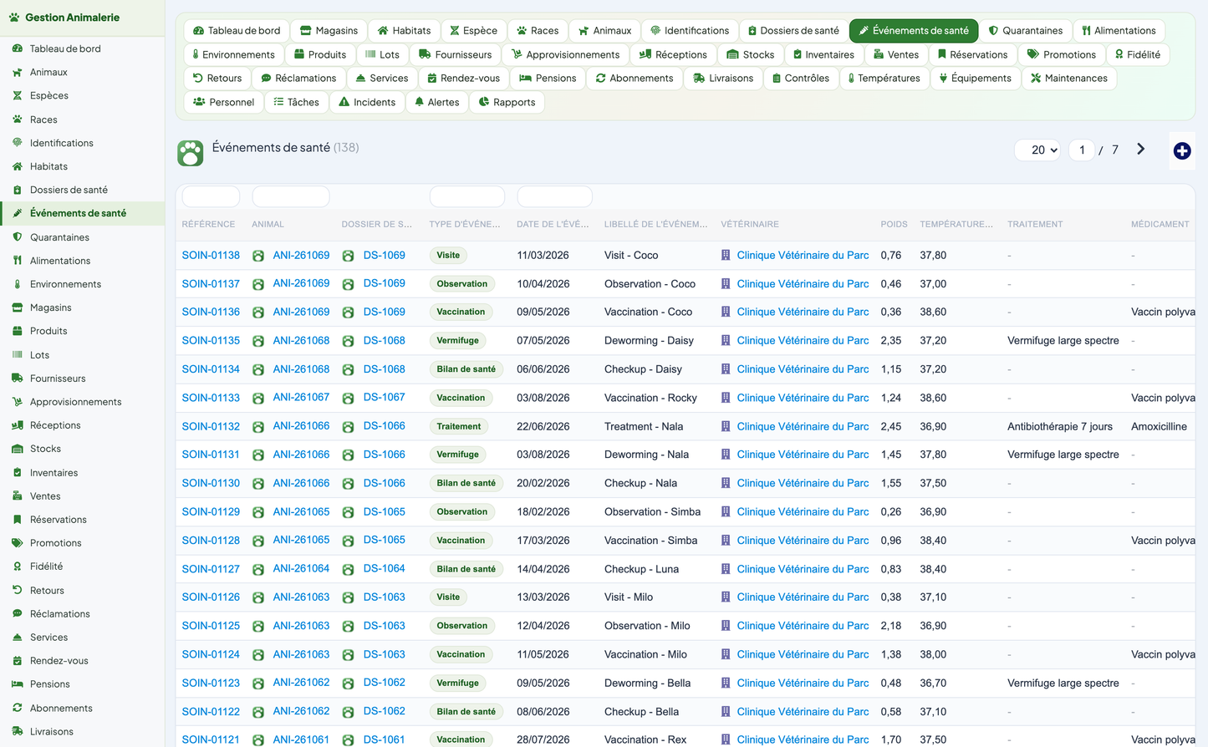Screen dimensions: 1208x747
Task: Open the page size dropdown showing 20
Action: click(x=1038, y=150)
